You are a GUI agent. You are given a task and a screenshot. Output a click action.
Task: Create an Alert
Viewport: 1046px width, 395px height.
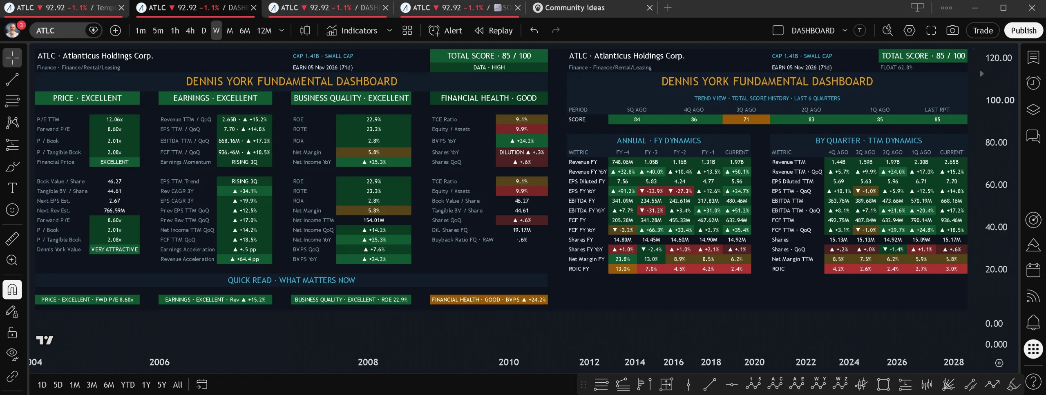[x=445, y=30]
